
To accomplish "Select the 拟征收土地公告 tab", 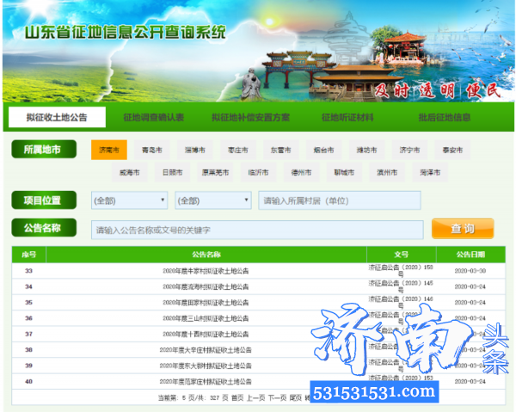I will [56, 117].
